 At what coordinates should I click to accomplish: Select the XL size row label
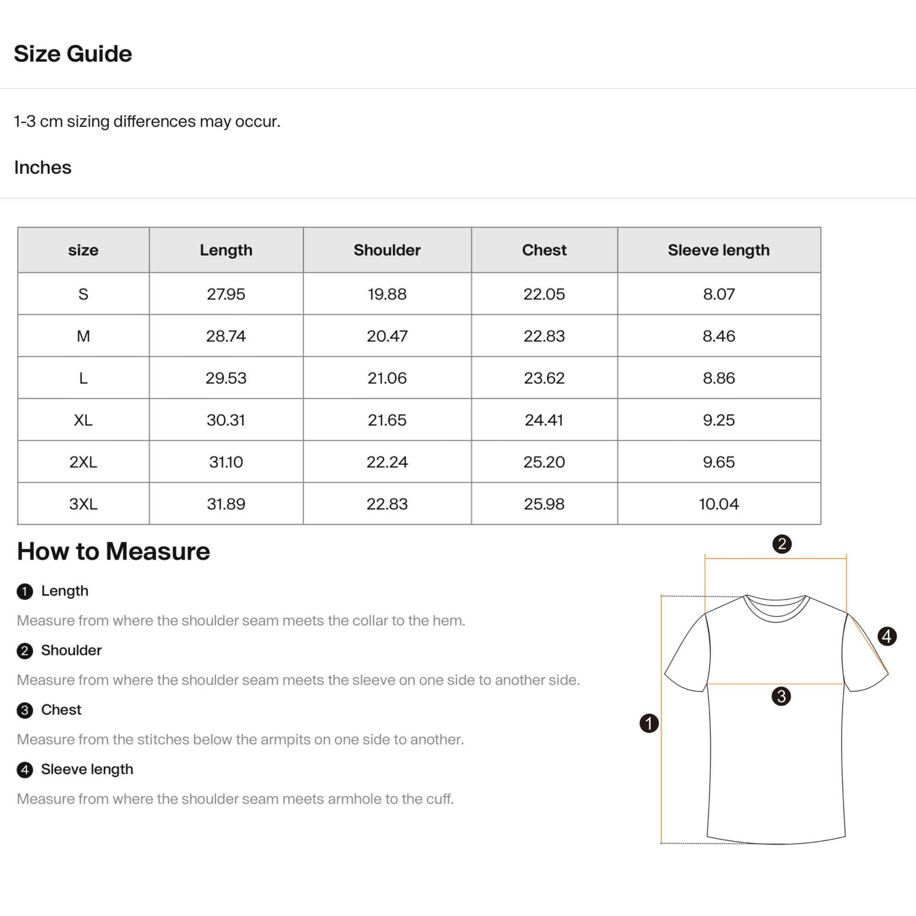tap(83, 420)
